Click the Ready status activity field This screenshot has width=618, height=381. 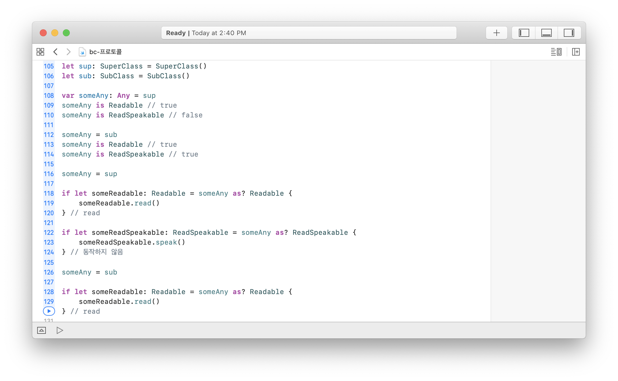tap(308, 33)
